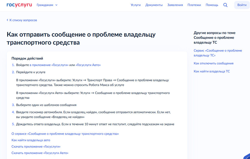Open the Документы menu item
250x159 pixels.
[x=154, y=5]
